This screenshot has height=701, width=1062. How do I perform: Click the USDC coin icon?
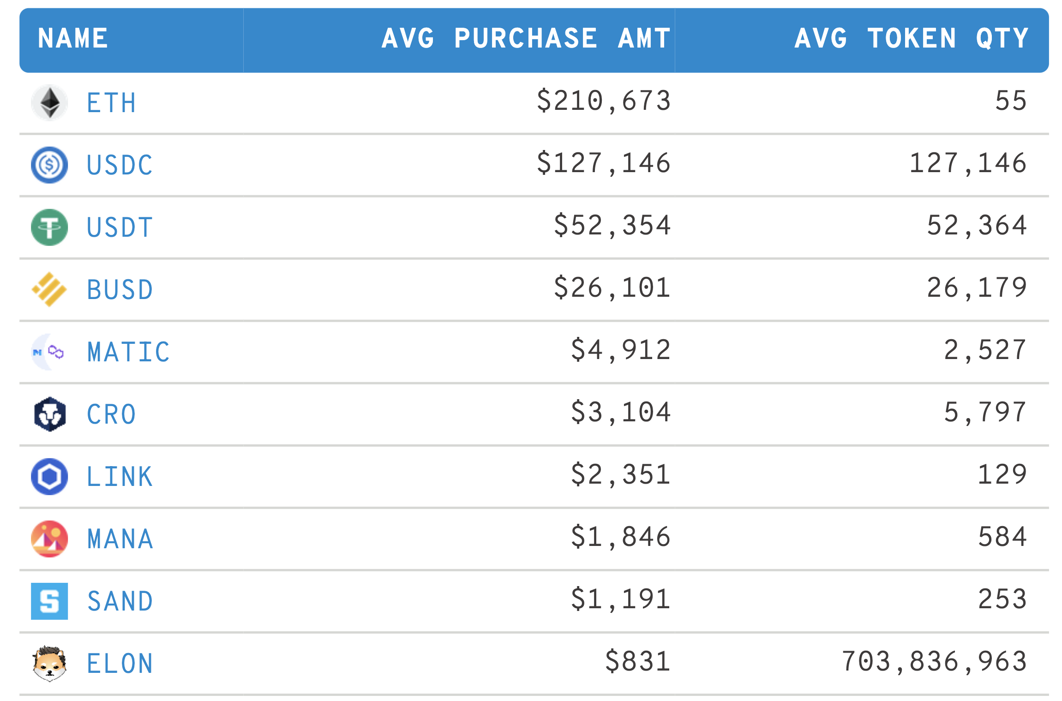(49, 165)
